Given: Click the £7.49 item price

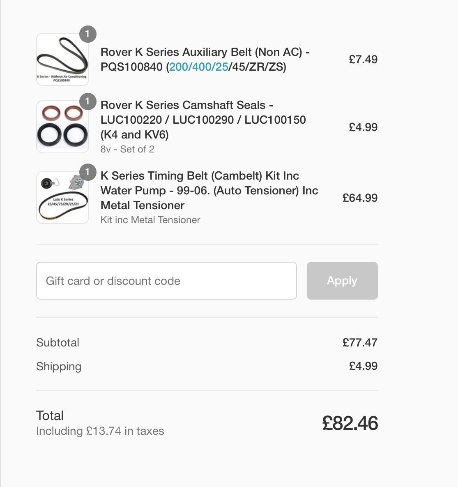Looking at the screenshot, I should point(363,59).
